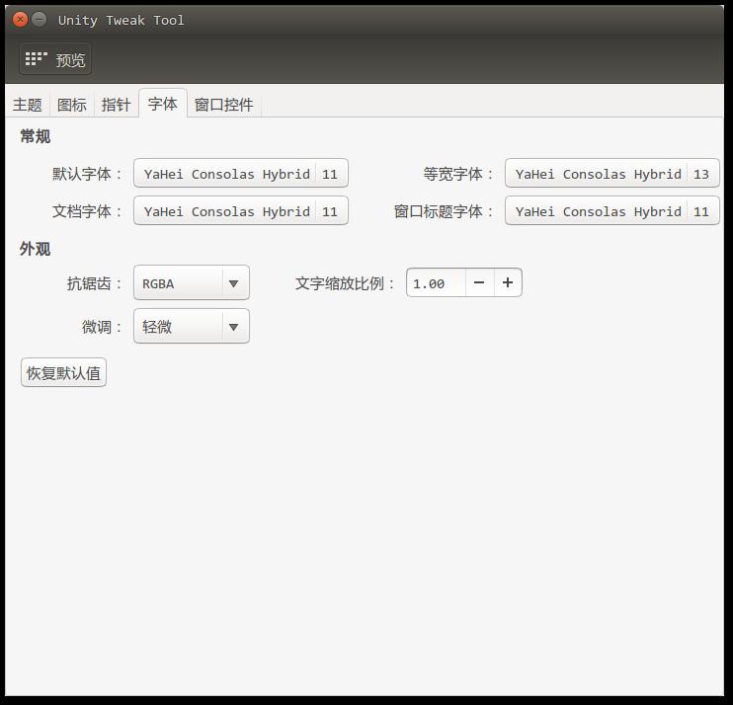Minimize the Unity Tweak Tool window
This screenshot has width=733, height=705.
[x=39, y=20]
